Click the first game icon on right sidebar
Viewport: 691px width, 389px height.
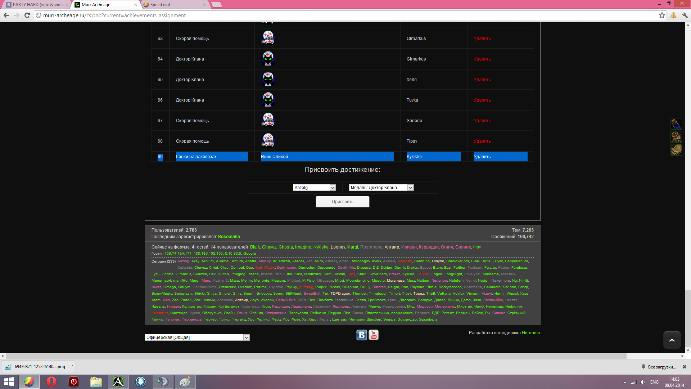(x=676, y=124)
